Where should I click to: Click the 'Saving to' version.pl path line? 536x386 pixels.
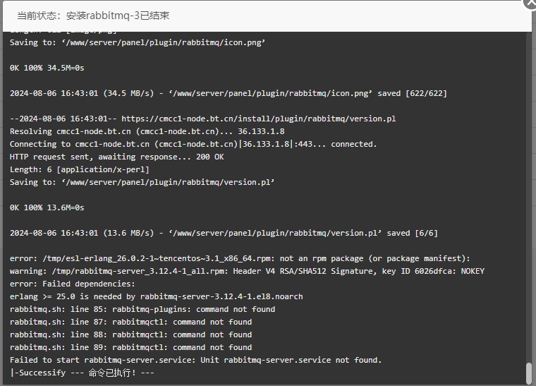[x=142, y=182]
